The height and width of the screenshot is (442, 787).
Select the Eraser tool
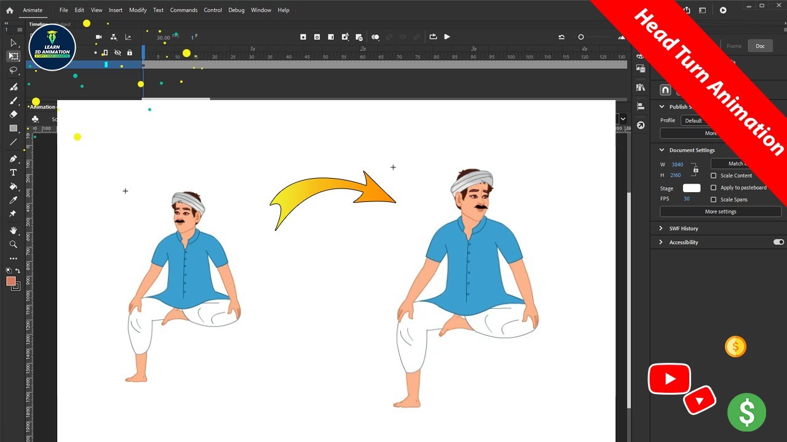14,114
